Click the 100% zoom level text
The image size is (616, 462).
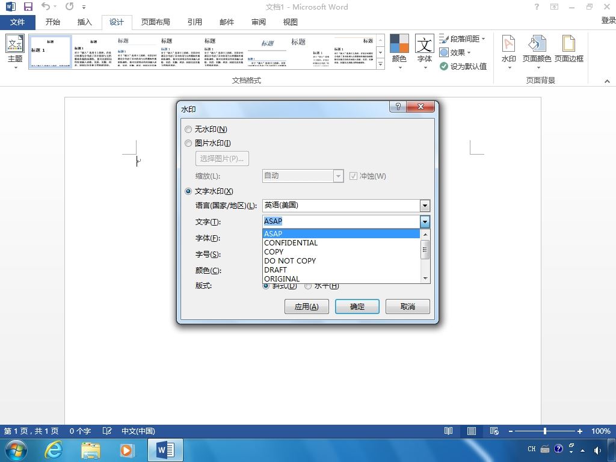(601, 431)
